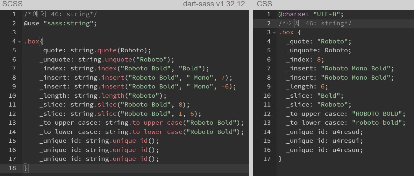Click the _length: 6 CSS output line
This screenshot has height=176, width=414.
[x=307, y=87]
